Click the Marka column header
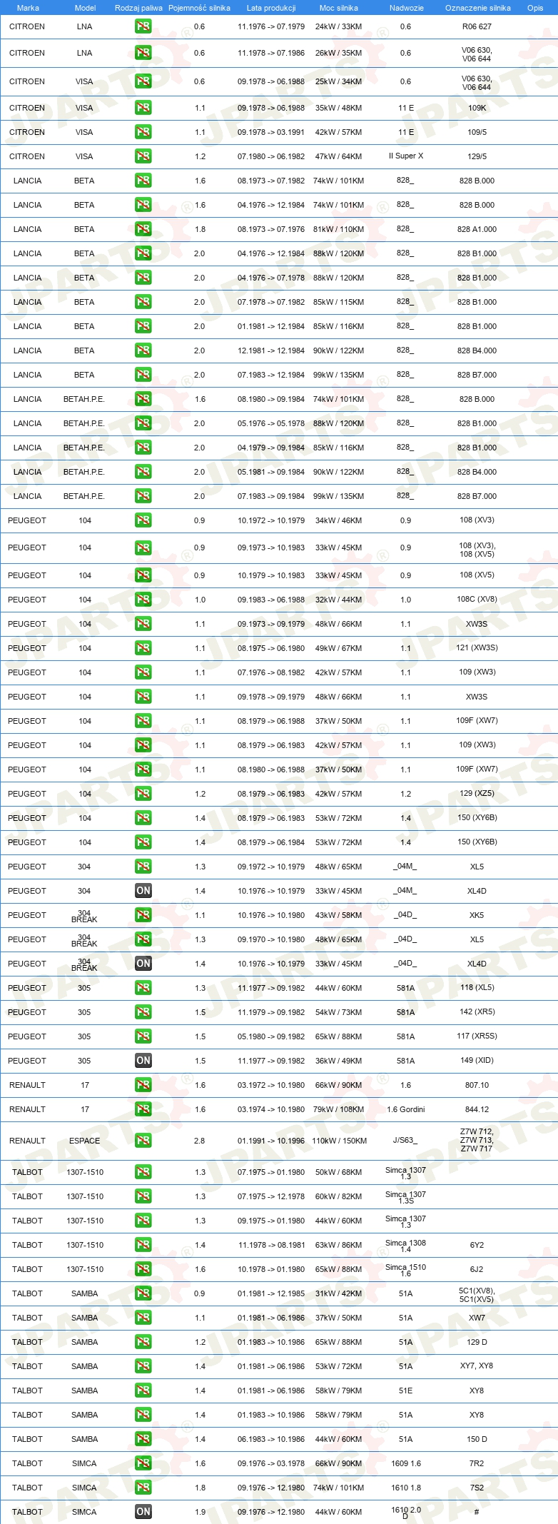558x1524 pixels. [x=28, y=8]
